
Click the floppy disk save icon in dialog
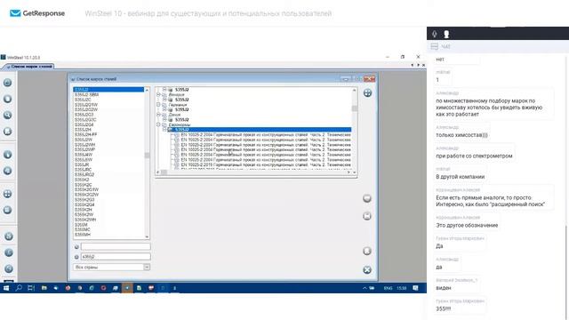pos(367,216)
